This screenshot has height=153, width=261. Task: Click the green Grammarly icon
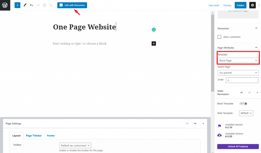pyautogui.click(x=154, y=30)
